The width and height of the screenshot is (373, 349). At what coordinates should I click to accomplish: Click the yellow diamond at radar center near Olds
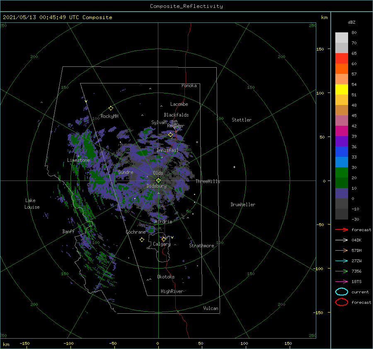point(158,181)
